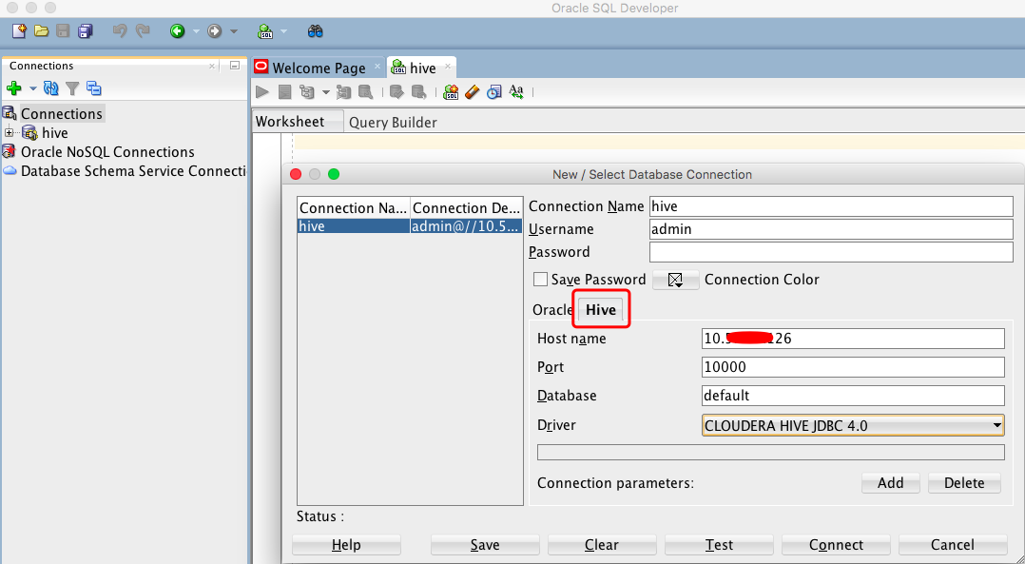1025x564 pixels.
Task: Run Statement with the play icon
Action: pyautogui.click(x=262, y=92)
